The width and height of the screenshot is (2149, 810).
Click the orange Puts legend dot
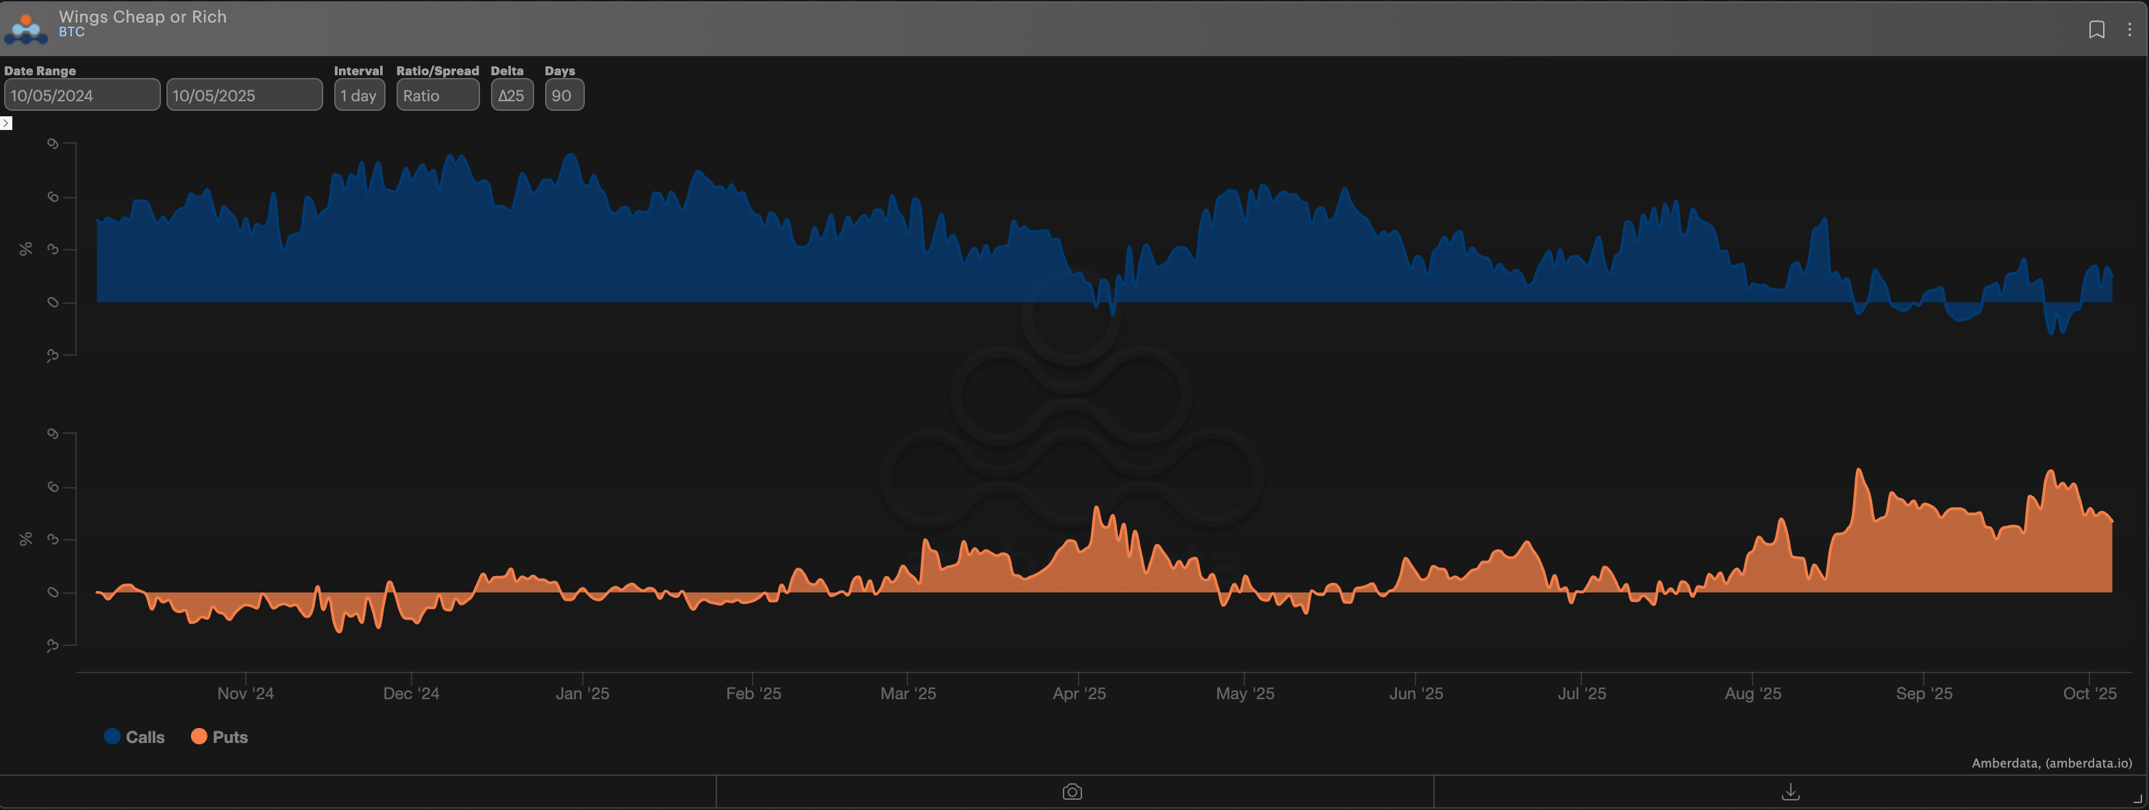click(199, 737)
